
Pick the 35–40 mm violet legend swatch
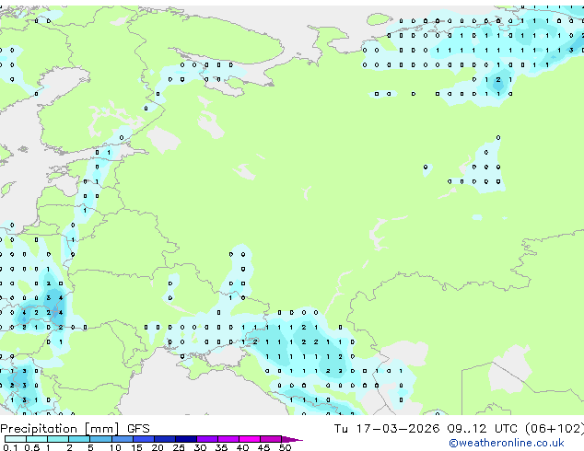(x=228, y=439)
